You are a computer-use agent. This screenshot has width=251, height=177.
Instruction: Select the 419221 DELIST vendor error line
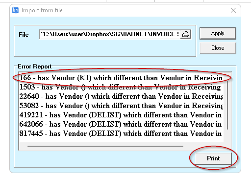coord(121,115)
